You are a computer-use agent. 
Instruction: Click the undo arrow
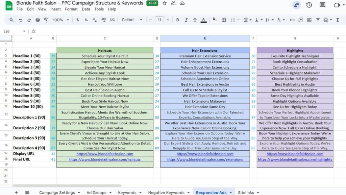coord(21,20)
